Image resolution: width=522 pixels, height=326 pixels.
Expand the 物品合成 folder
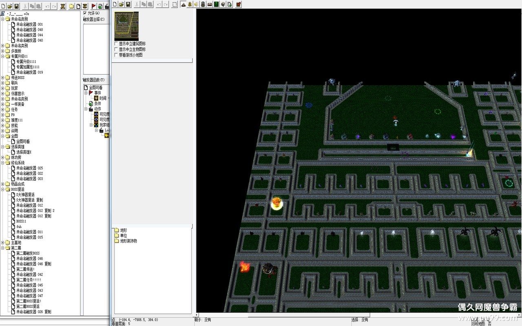pyautogui.click(x=3, y=184)
